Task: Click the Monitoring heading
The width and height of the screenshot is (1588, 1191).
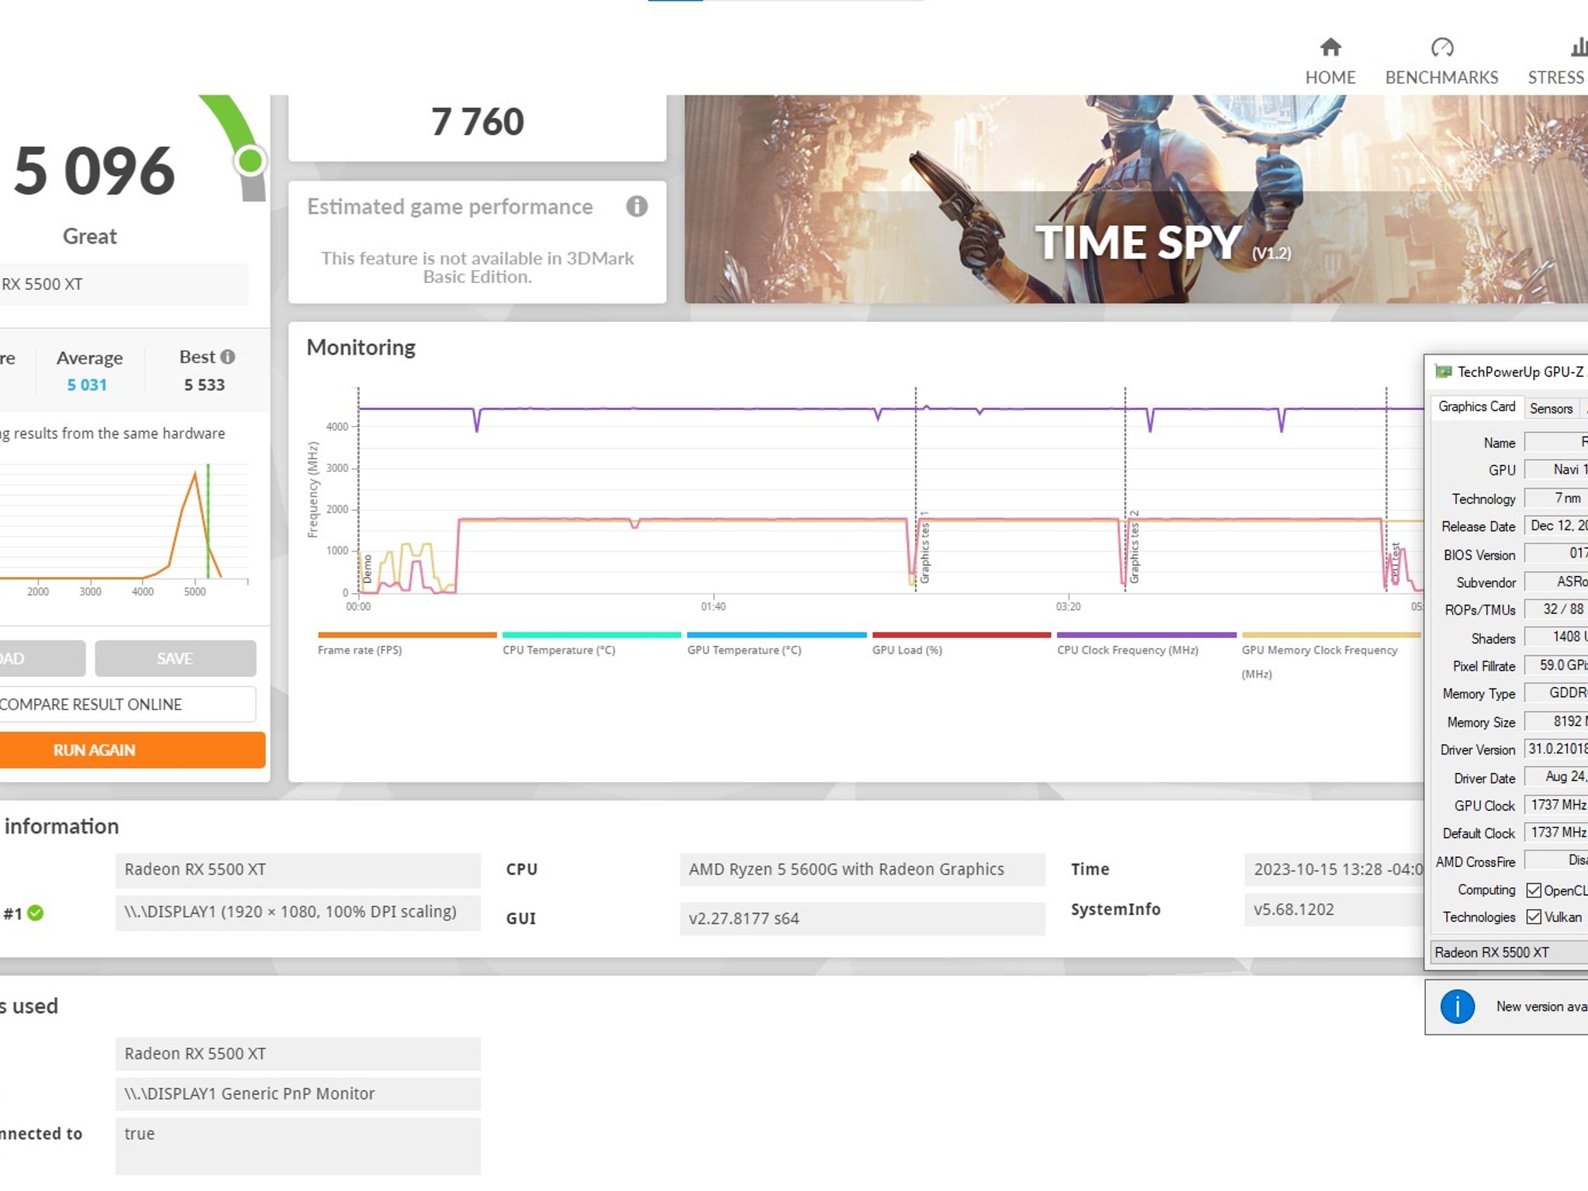Action: pos(361,347)
